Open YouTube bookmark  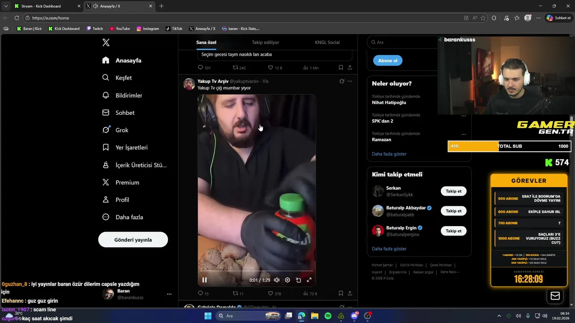120,29
